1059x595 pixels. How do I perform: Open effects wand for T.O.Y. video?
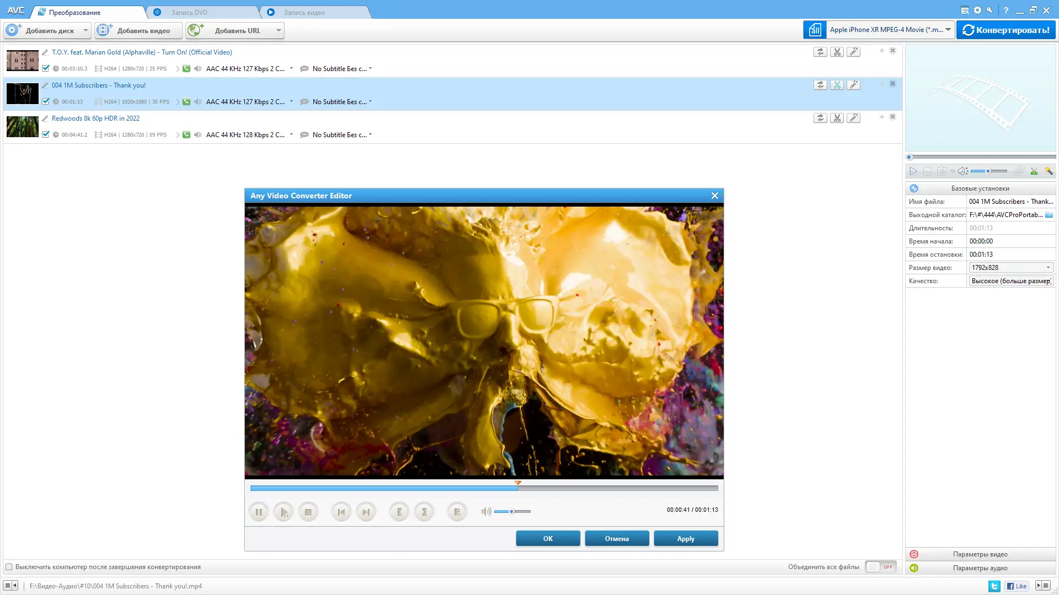pos(853,52)
